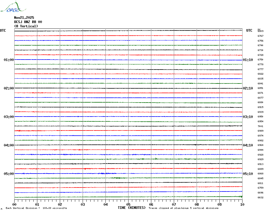Click DC value 6696
265x212 pixels.
[260, 193]
